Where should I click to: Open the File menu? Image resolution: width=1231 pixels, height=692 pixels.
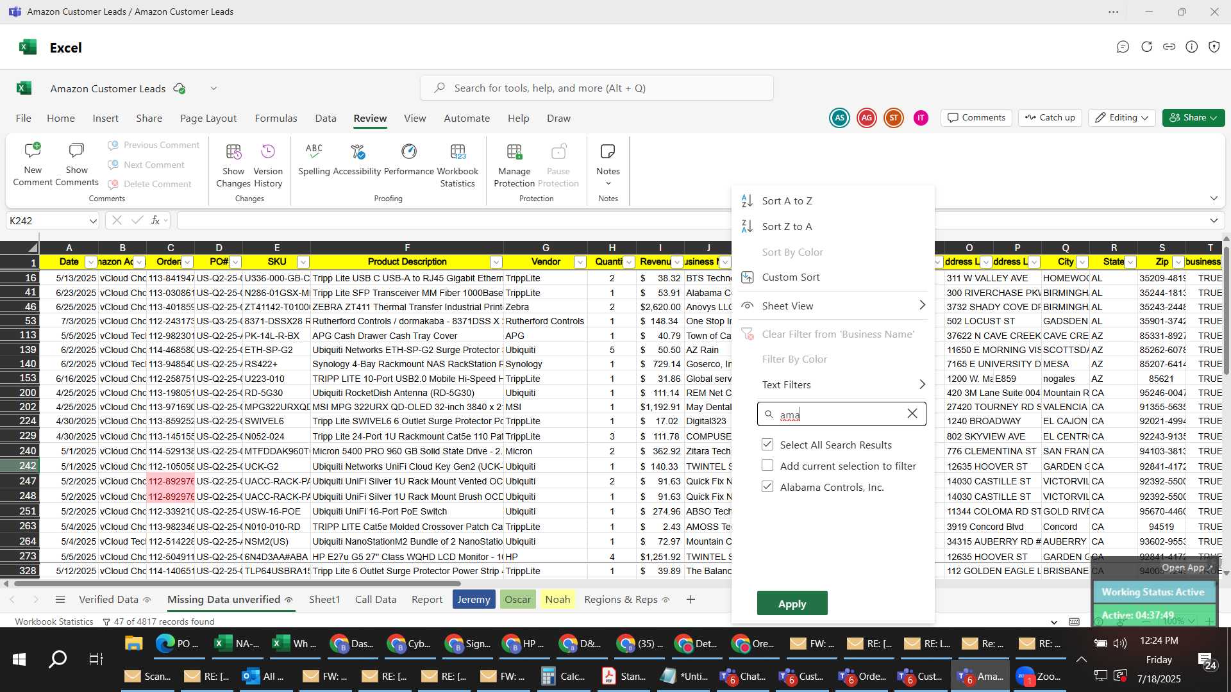pyautogui.click(x=24, y=119)
